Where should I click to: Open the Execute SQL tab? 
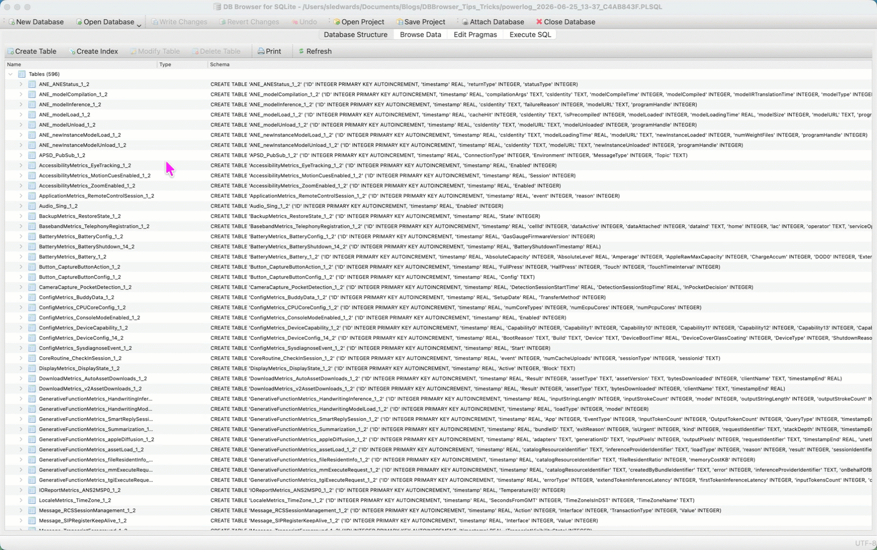click(530, 35)
